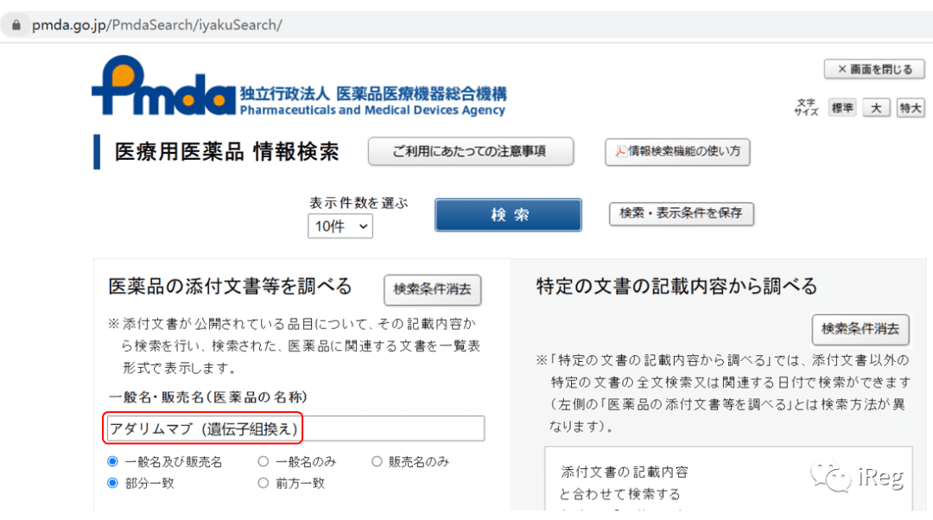
Task: Focus the drug name input field
Action: [295, 428]
